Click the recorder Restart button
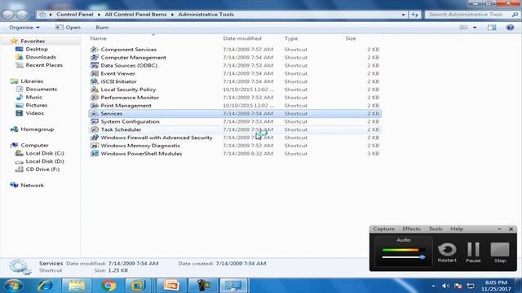 point(447,252)
